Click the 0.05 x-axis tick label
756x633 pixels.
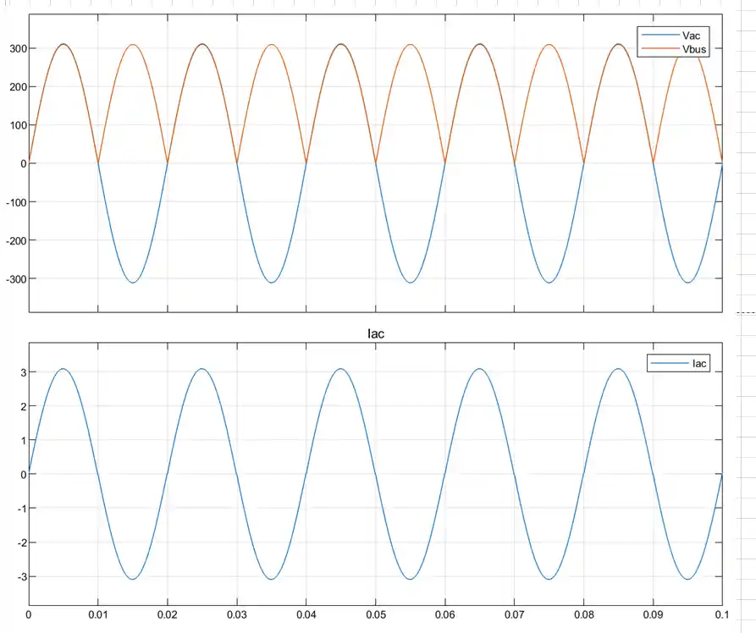(376, 614)
